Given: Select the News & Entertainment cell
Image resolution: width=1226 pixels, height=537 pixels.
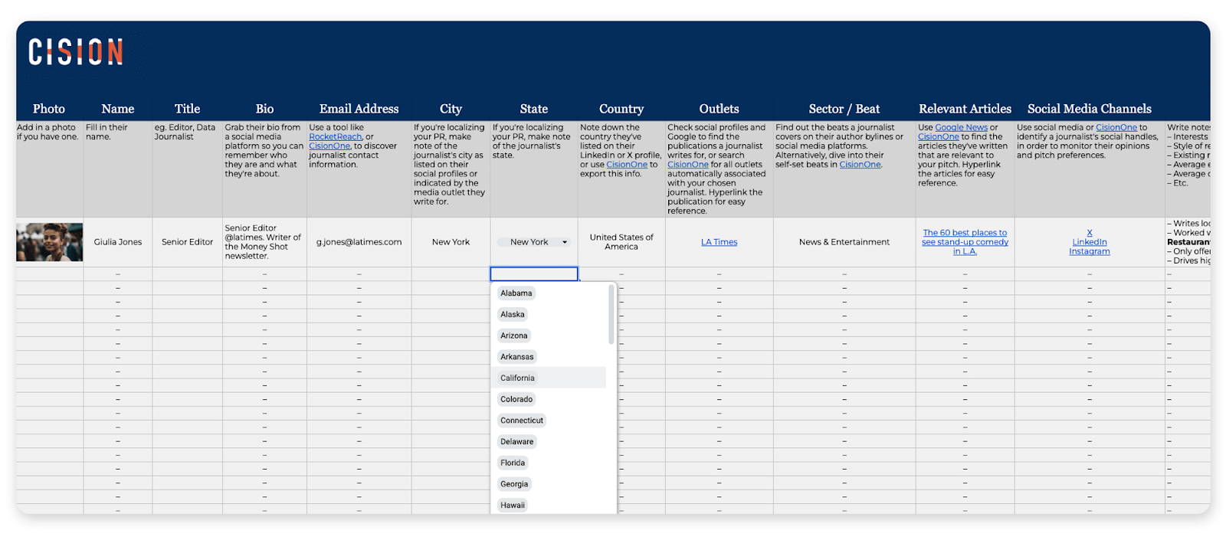Looking at the screenshot, I should click(844, 242).
